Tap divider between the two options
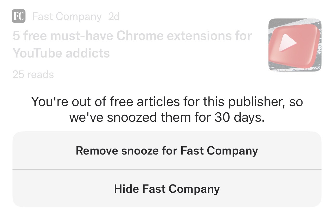Viewport: 334px width, 218px height. 167,169
